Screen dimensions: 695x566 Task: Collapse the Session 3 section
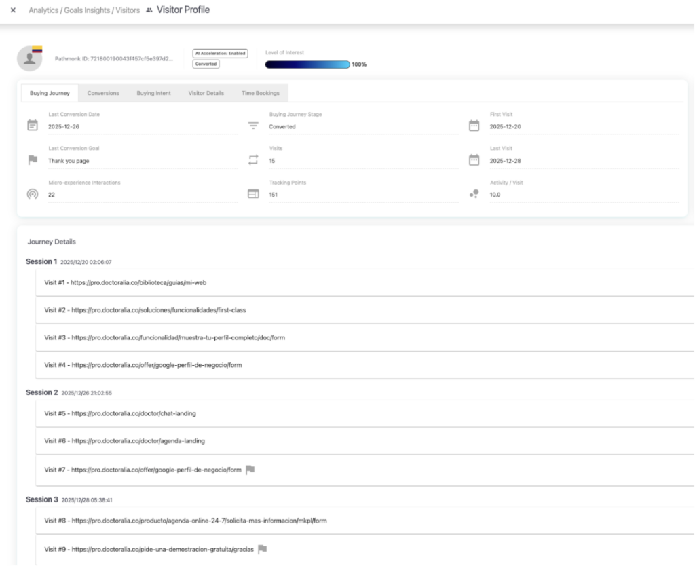pyautogui.click(x=41, y=499)
